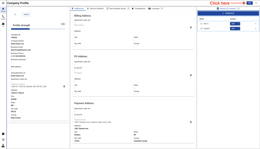Click the Licenses count badge
Viewport: 260px width, 149px height.
162,8
